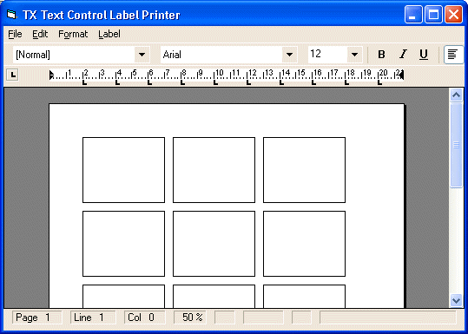Click the 'Line 1' status bar entry

tap(93, 318)
